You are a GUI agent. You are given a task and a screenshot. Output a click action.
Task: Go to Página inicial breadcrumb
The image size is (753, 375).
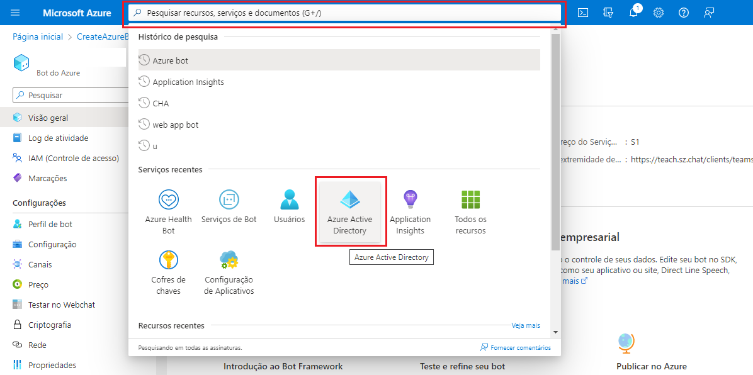[x=38, y=36]
